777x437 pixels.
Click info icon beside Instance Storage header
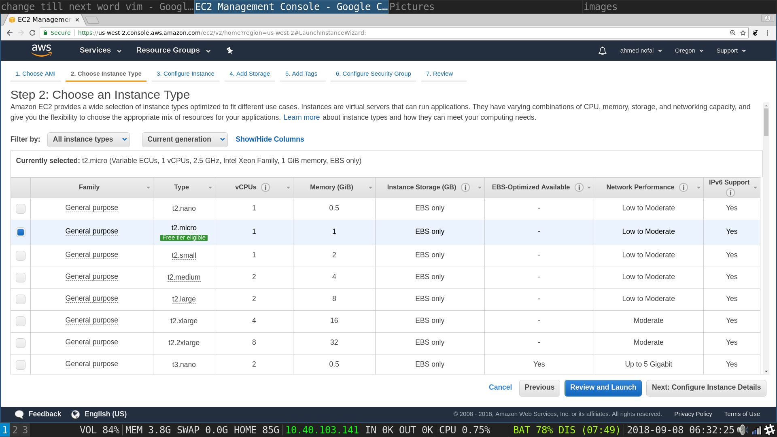point(465,187)
